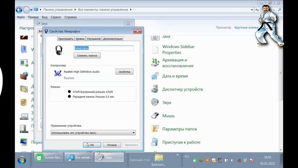
Task: Open the Крупные значки view dropdown
Action: 246,28
